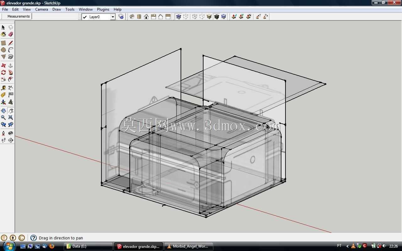Toggle X-Ray face style

coord(179,17)
